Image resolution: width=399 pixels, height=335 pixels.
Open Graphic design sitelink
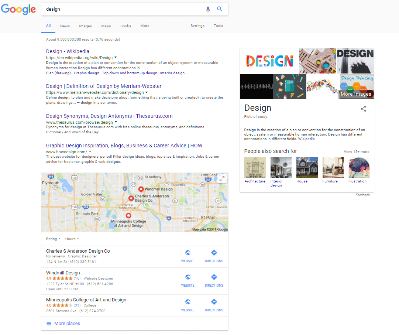(x=86, y=73)
